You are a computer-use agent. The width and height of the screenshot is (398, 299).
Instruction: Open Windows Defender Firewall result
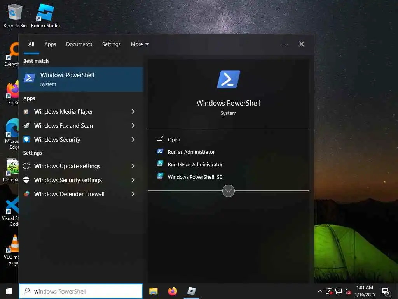click(x=81, y=194)
